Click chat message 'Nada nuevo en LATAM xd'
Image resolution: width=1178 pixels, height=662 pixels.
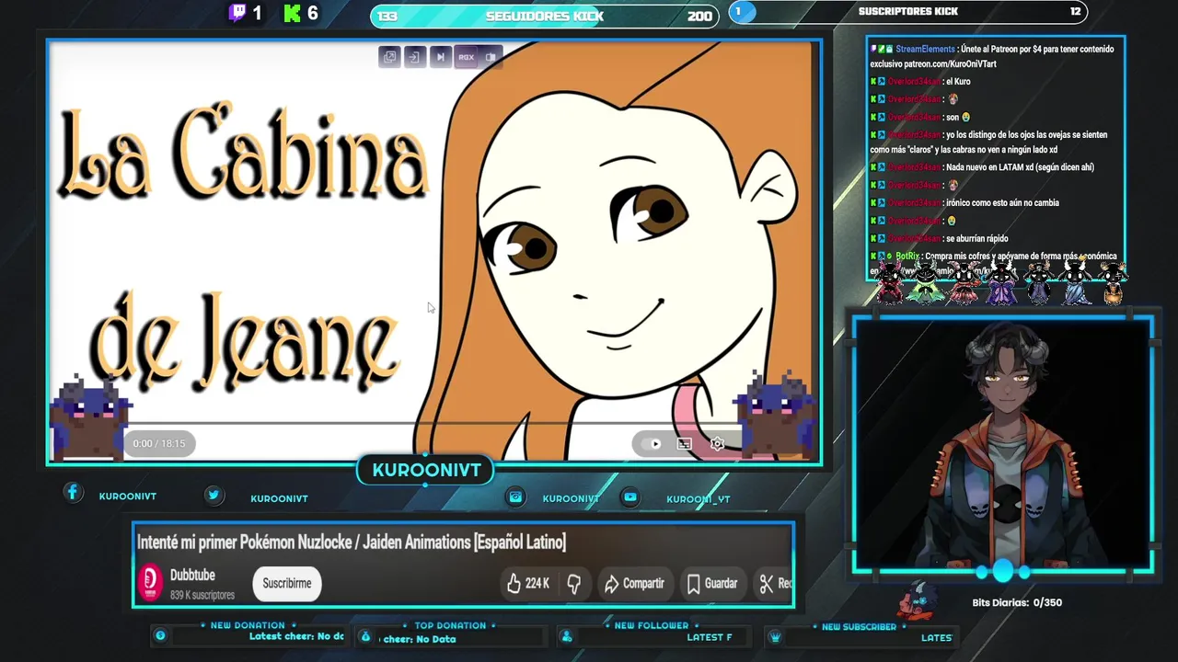[x=982, y=167]
